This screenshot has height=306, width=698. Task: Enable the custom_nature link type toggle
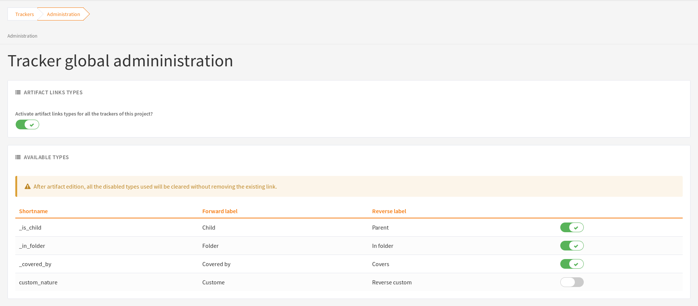(x=572, y=282)
